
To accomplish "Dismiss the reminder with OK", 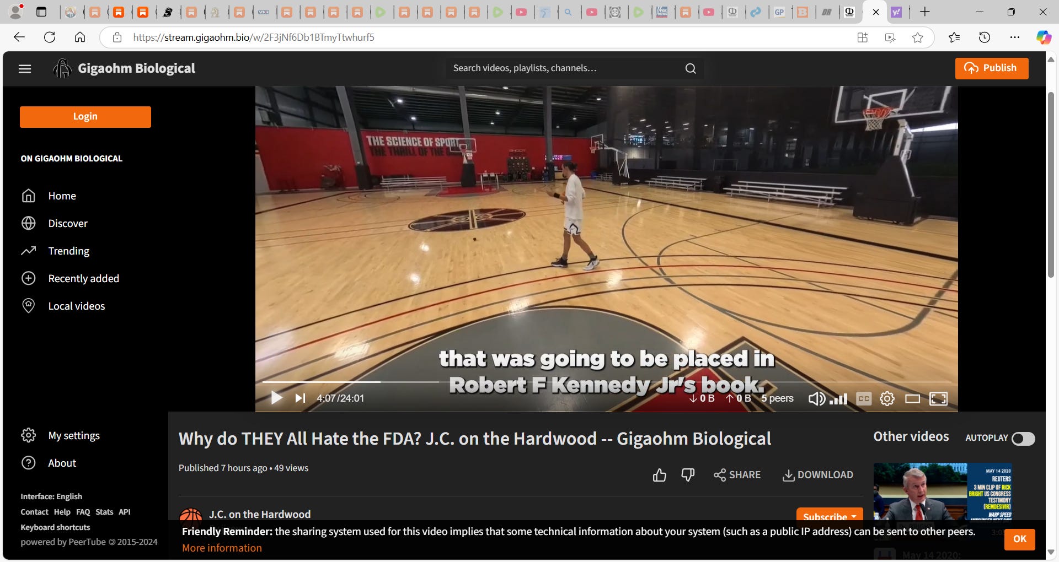I will (x=1020, y=539).
